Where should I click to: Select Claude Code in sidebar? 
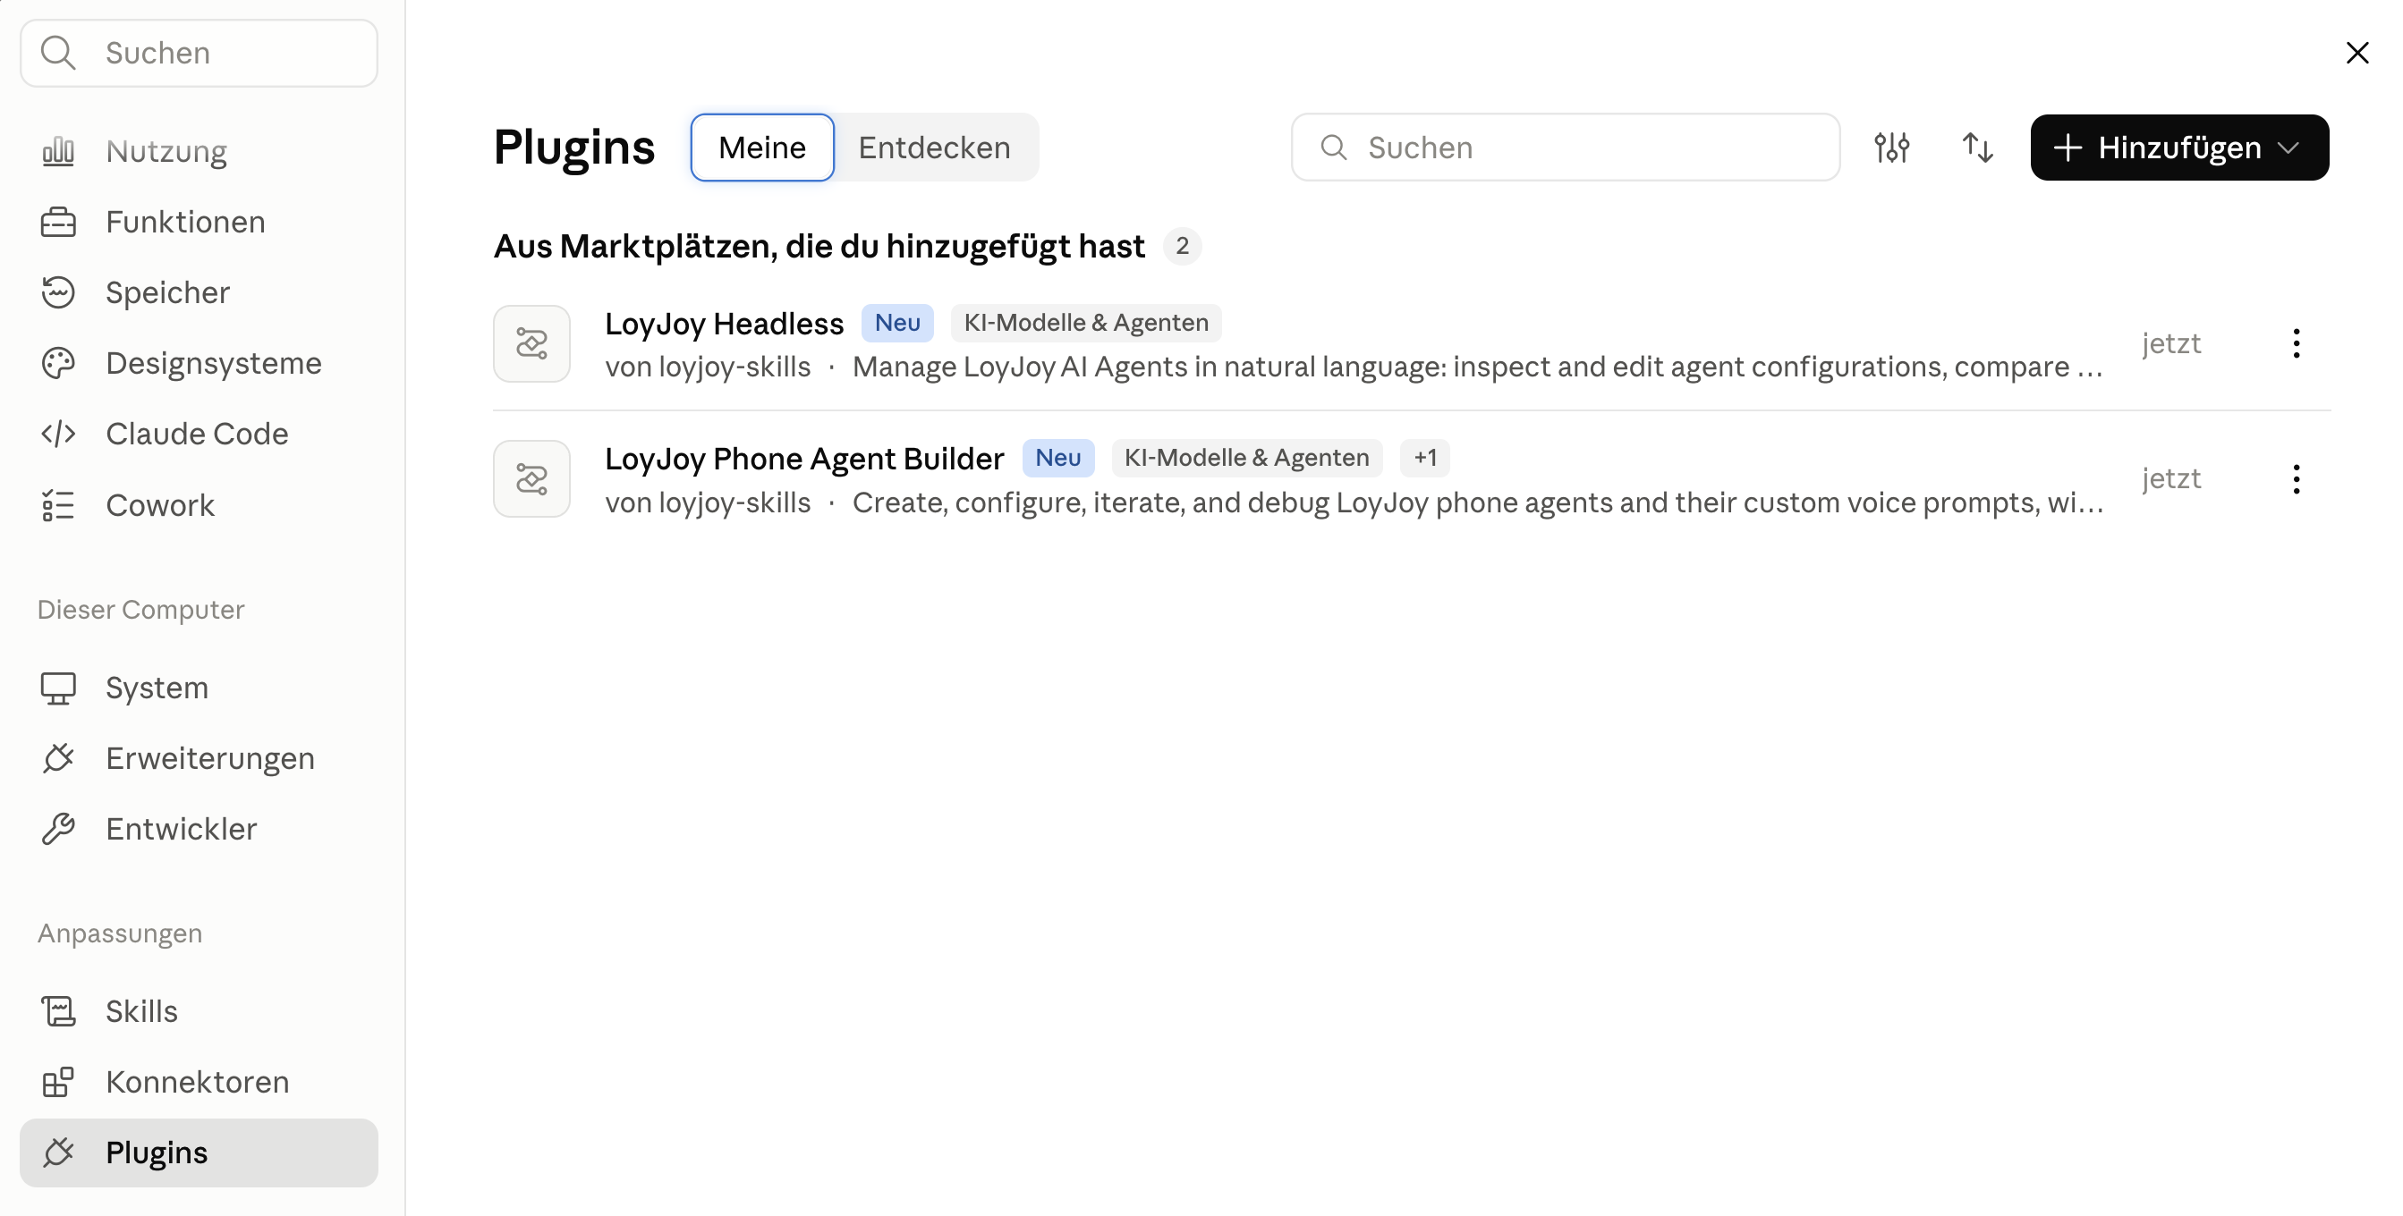point(199,434)
